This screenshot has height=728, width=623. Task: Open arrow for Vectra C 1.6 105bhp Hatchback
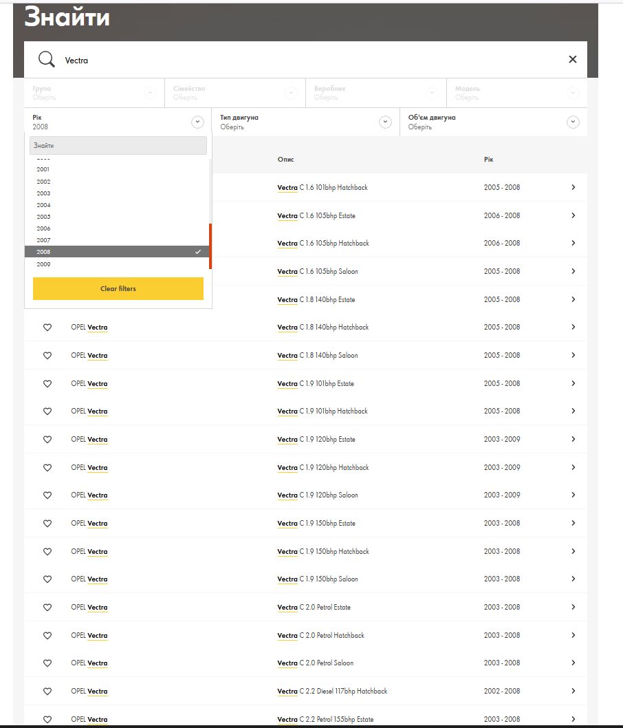pyautogui.click(x=573, y=243)
